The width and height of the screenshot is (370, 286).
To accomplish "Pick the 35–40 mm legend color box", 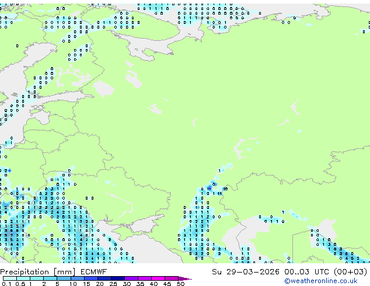I will pyautogui.click(x=145, y=278).
